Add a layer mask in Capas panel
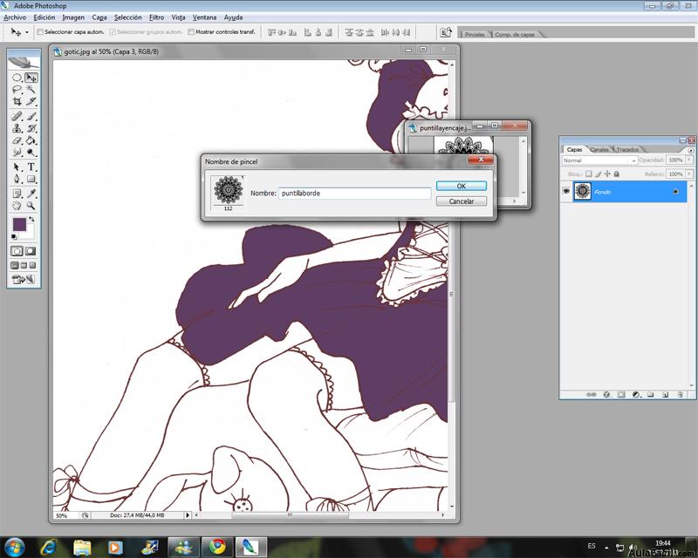The width and height of the screenshot is (698, 558). 621,394
